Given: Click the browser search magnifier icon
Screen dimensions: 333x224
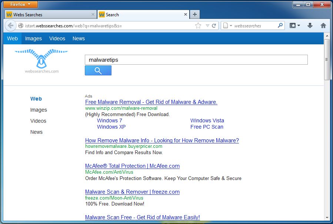Looking at the screenshot, I should [280, 26].
